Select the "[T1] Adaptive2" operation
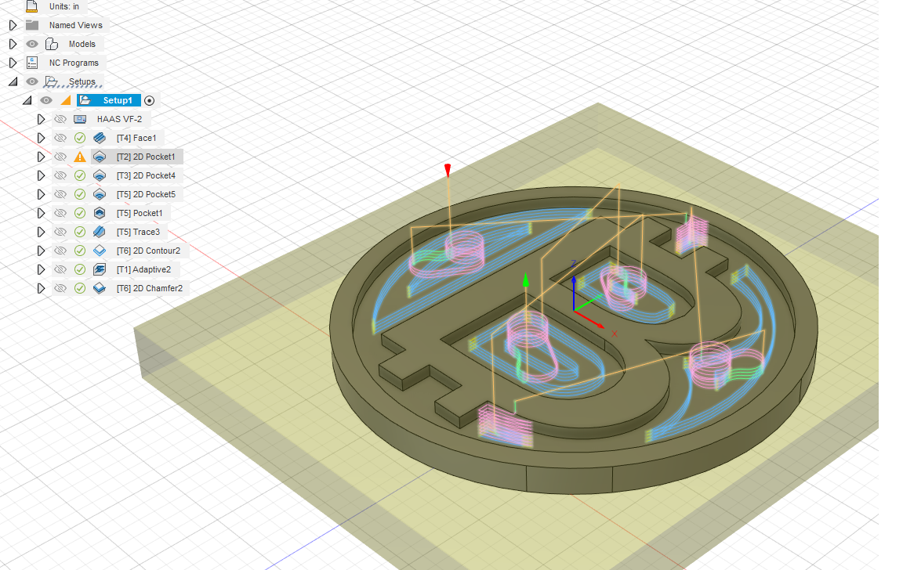The width and height of the screenshot is (903, 570). (x=143, y=269)
